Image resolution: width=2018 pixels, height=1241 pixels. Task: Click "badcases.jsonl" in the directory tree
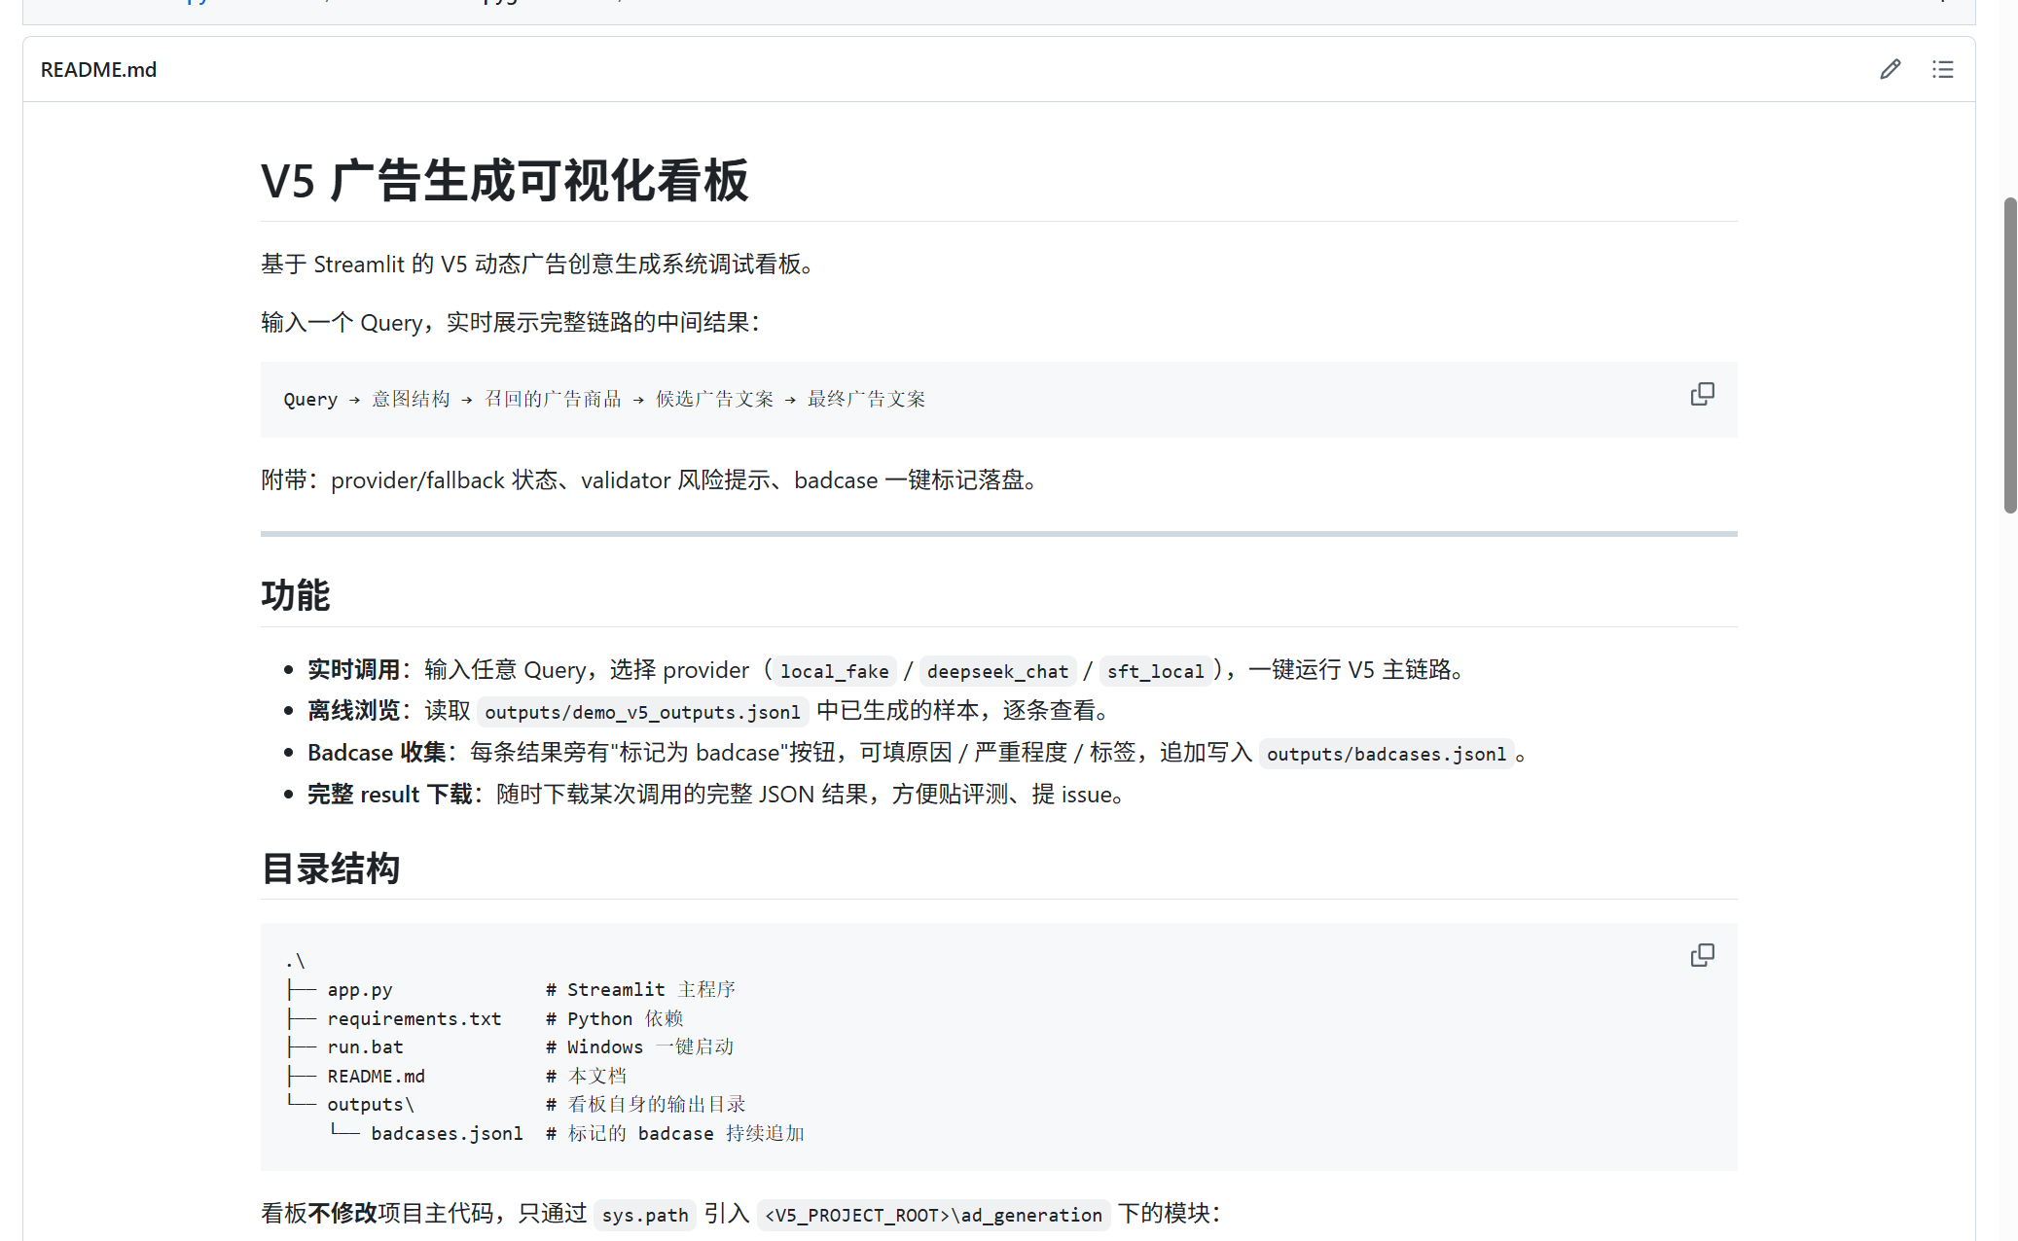[x=447, y=1133]
